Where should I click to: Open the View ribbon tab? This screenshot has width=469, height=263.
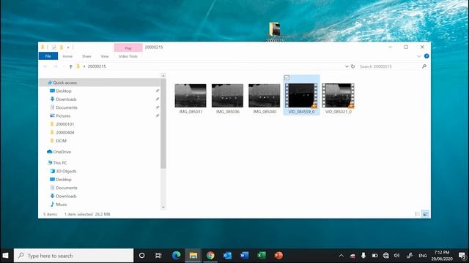pos(105,56)
